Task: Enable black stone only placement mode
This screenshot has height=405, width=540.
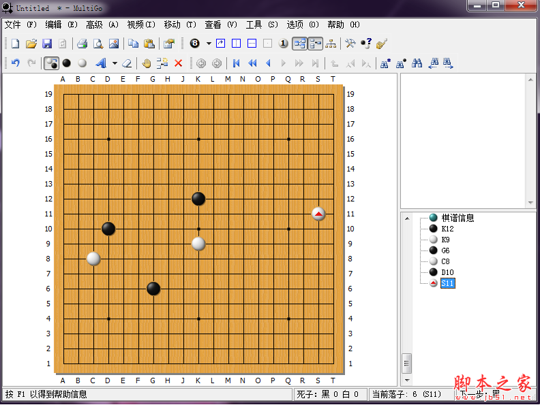Action: click(x=67, y=63)
